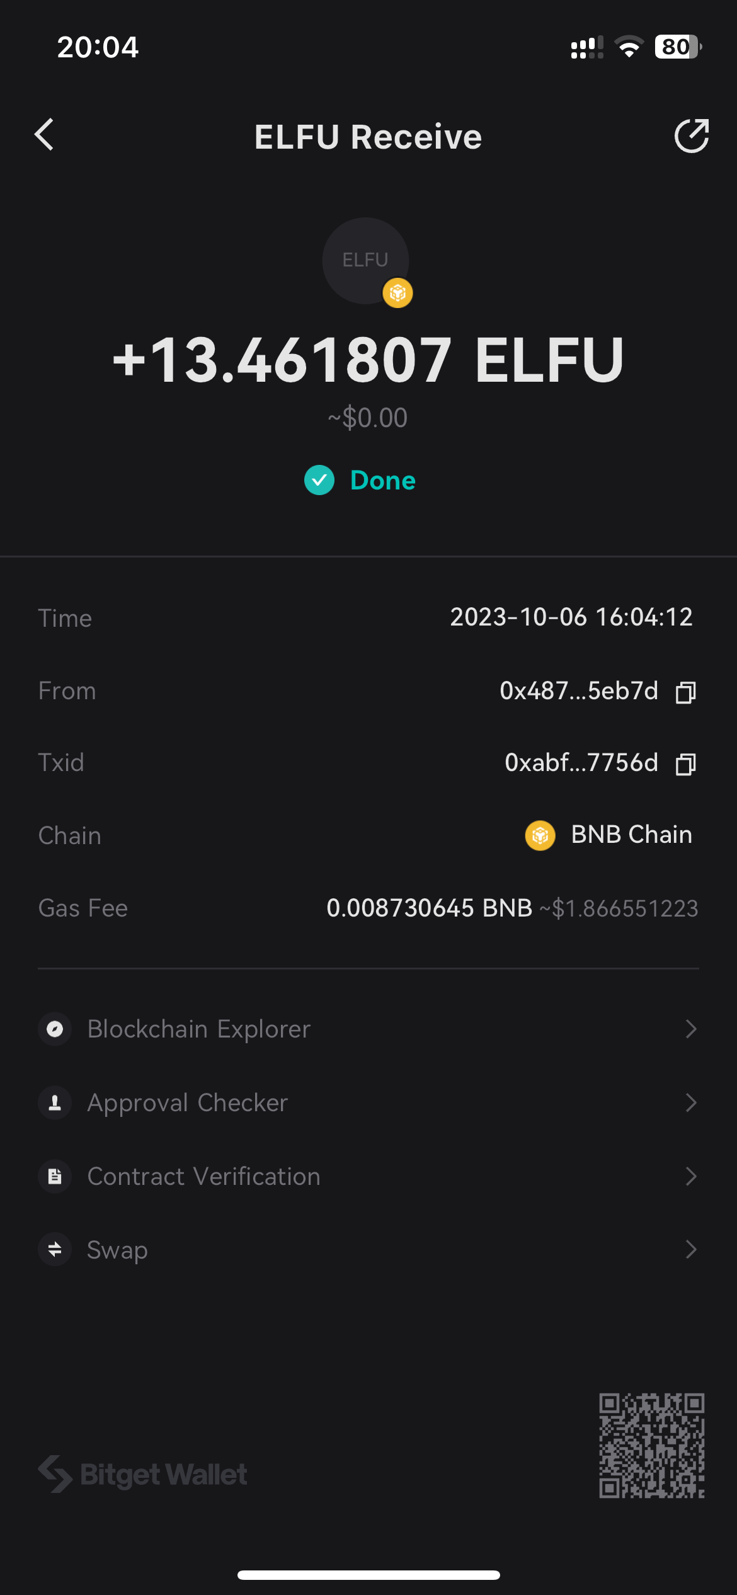The height and width of the screenshot is (1595, 737).
Task: Tap the BNB Chain coin icon
Action: [x=540, y=835]
